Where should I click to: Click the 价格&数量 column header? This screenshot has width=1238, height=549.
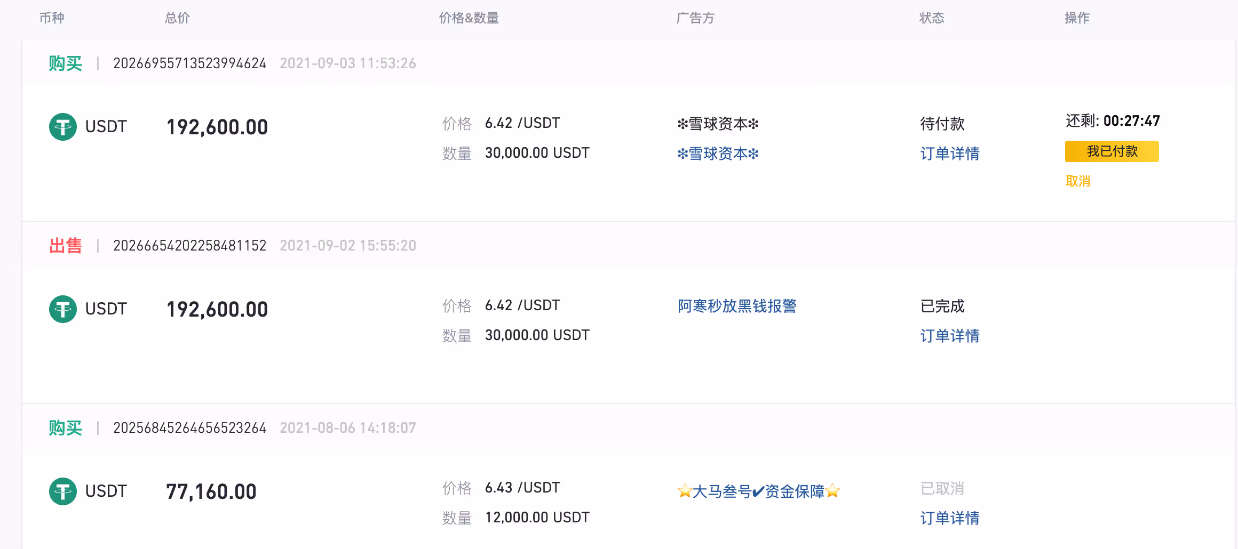pyautogui.click(x=469, y=18)
